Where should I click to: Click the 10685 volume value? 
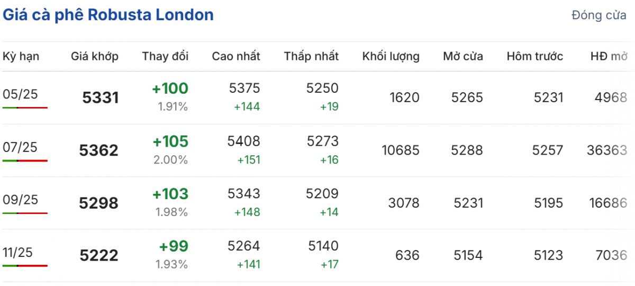401,150
